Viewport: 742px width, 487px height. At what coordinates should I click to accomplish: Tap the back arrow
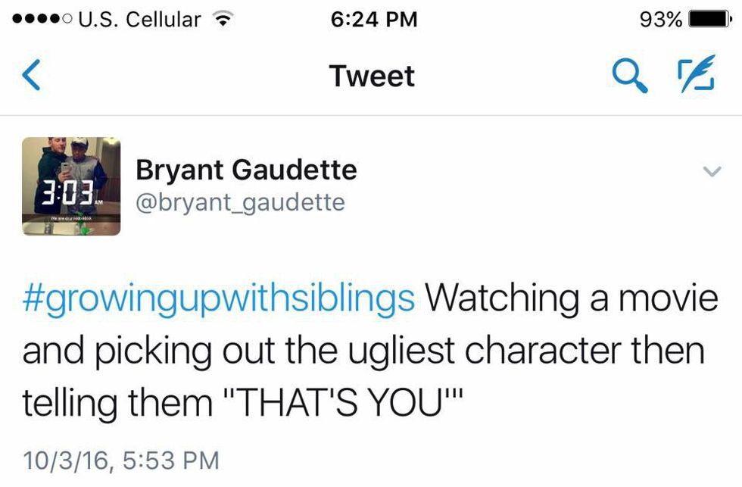tap(32, 76)
